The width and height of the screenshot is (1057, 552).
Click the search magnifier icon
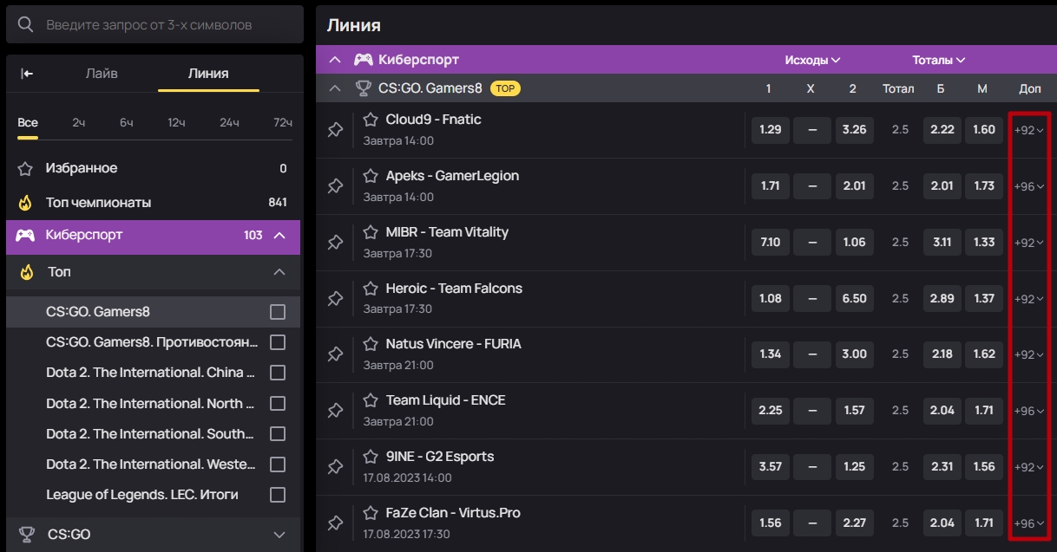click(26, 24)
